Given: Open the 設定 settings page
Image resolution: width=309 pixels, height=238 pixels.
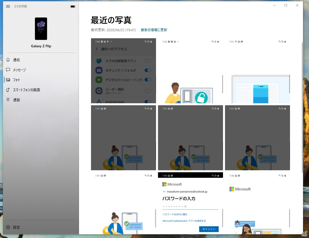Looking at the screenshot, I should click(x=16, y=227).
